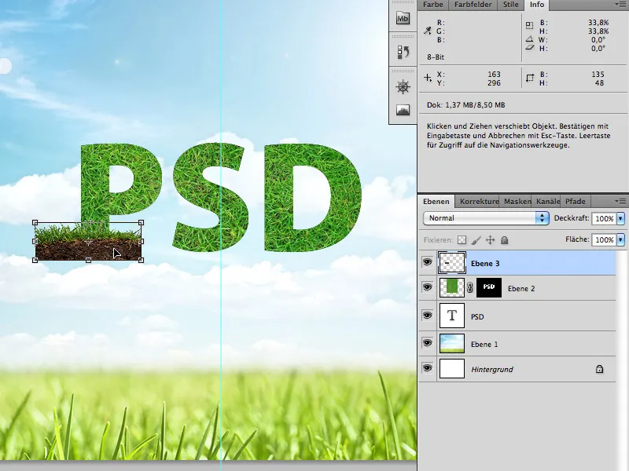Lock transparent pixels in the Fixieren row

pos(462,239)
